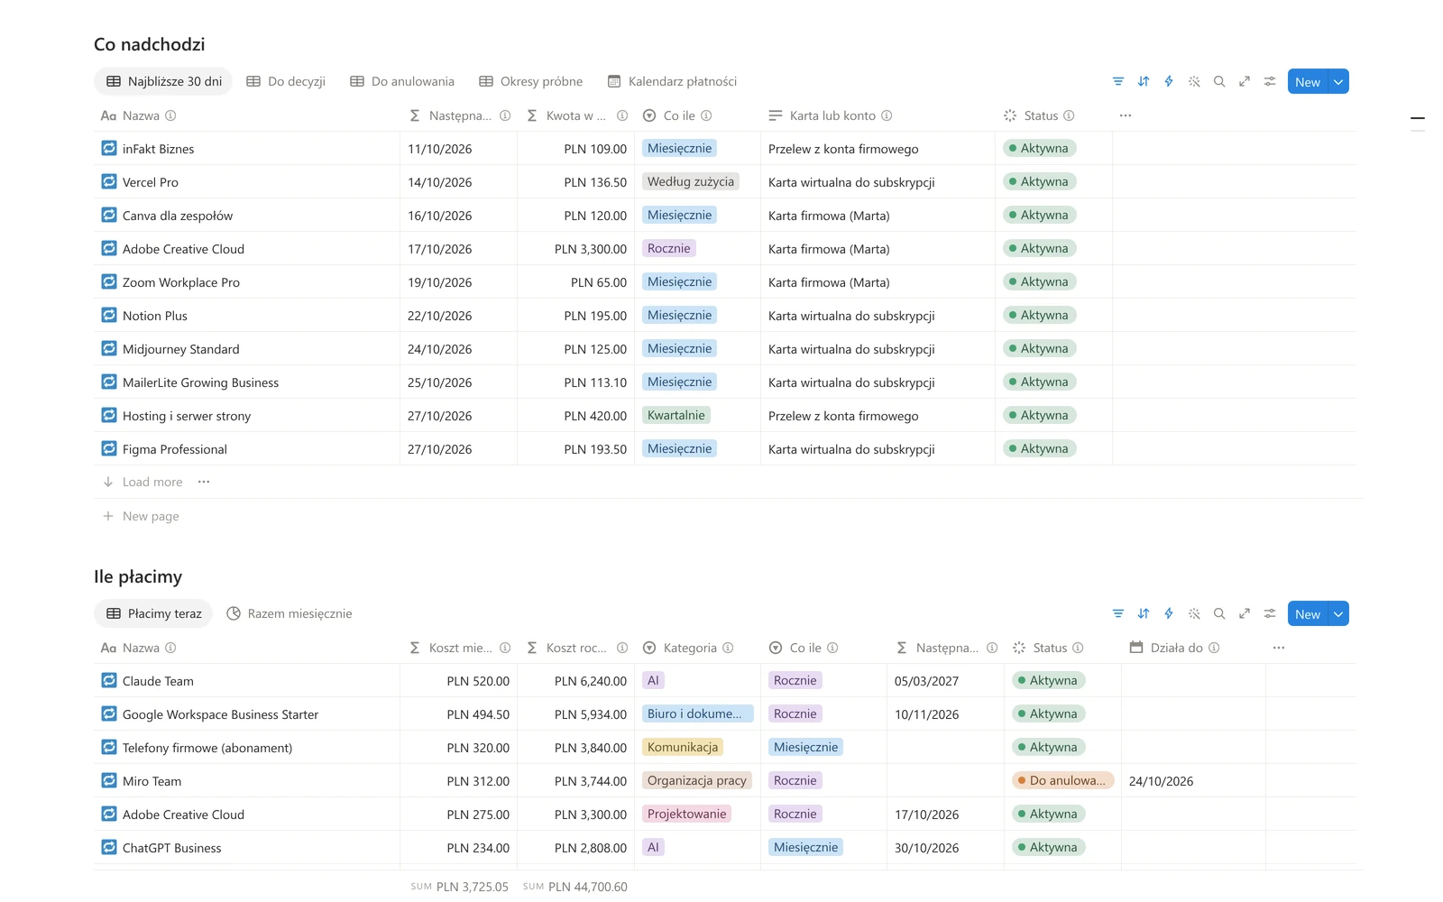This screenshot has width=1443, height=902.
Task: Expand New button dropdown in Ile płacimy
Action: (1338, 613)
